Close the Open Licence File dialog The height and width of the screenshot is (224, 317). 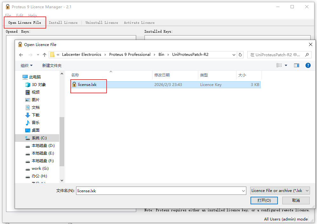point(311,44)
